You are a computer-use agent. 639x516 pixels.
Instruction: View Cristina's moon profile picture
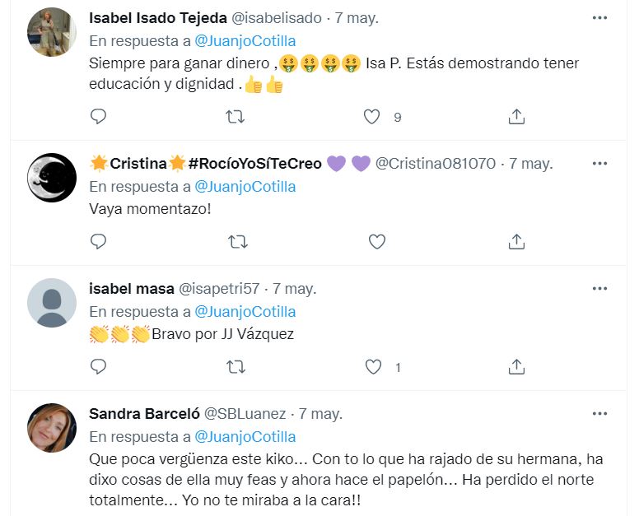[x=52, y=177]
